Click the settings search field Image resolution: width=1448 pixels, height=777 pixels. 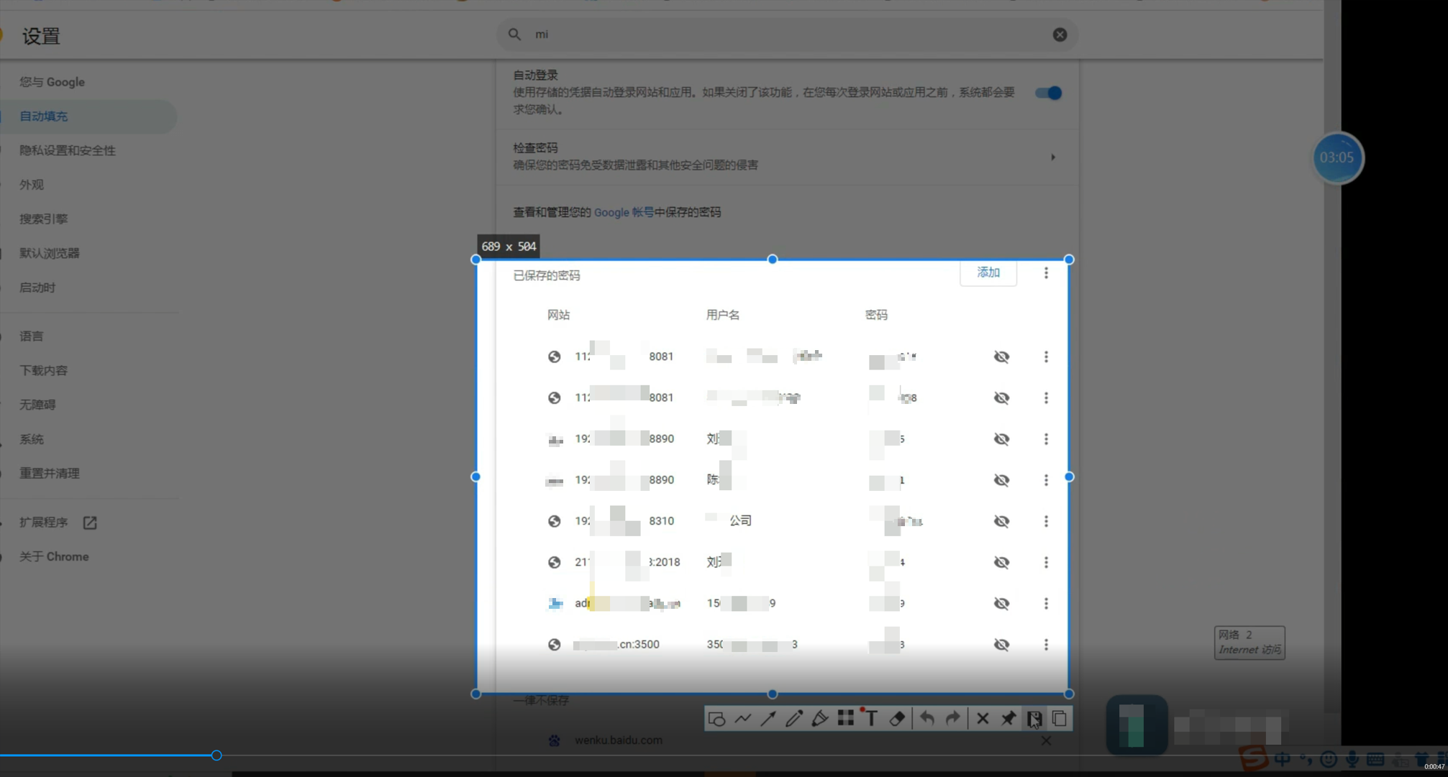tap(784, 35)
